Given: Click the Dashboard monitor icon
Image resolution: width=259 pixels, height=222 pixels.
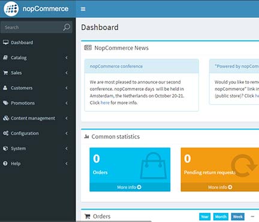Looking at the screenshot, I should click(5, 42).
